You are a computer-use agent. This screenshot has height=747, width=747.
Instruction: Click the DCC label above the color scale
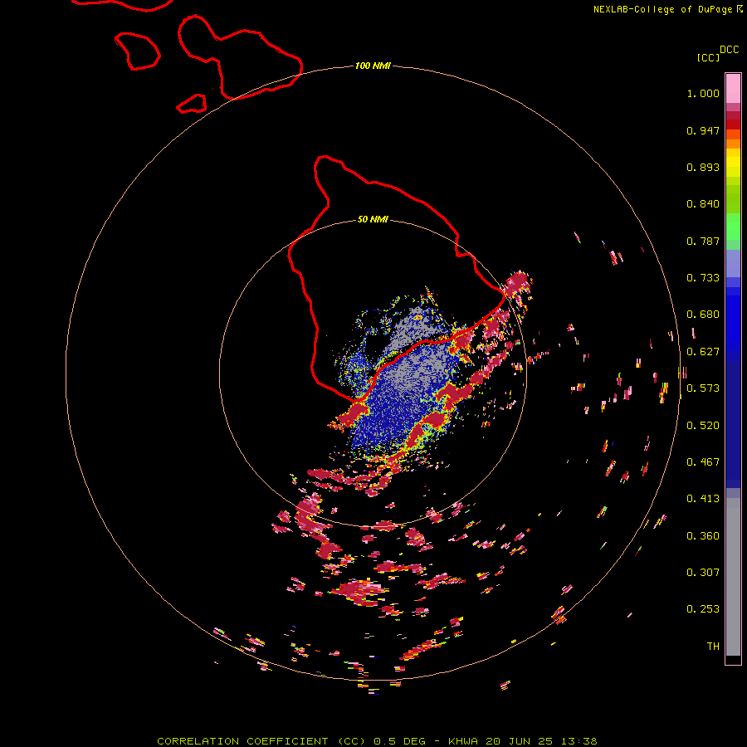[729, 50]
